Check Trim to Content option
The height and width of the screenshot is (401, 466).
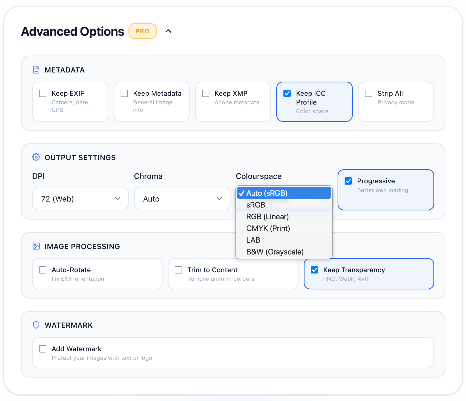[178, 270]
